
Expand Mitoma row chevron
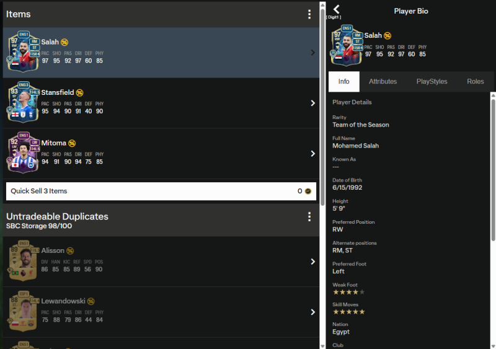pos(312,154)
